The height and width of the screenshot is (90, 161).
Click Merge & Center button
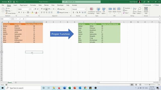[x=63, y=12]
